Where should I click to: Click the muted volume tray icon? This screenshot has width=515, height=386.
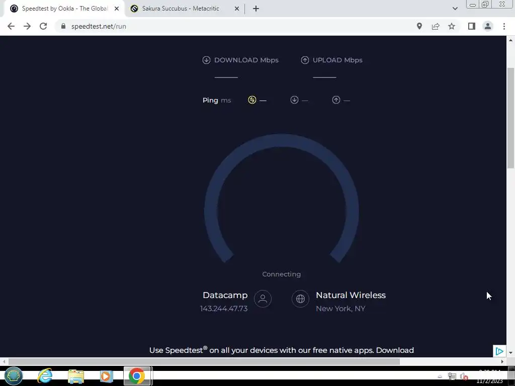[464, 376]
